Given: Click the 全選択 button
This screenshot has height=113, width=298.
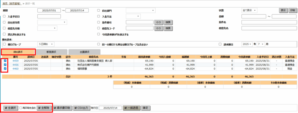Looking at the screenshot, I should coord(10,108).
